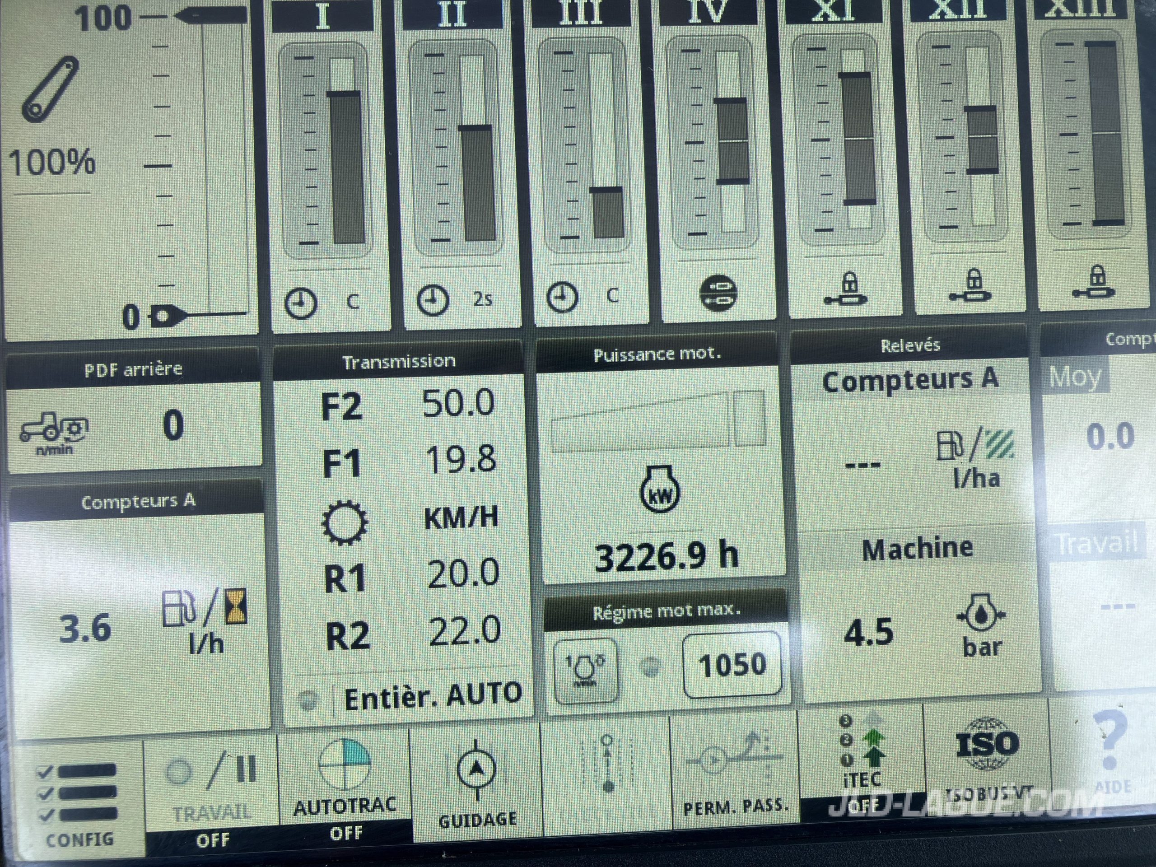Select the Entièr. AUTO transmission mode
Viewport: 1156px width, 867px height.
click(x=433, y=697)
